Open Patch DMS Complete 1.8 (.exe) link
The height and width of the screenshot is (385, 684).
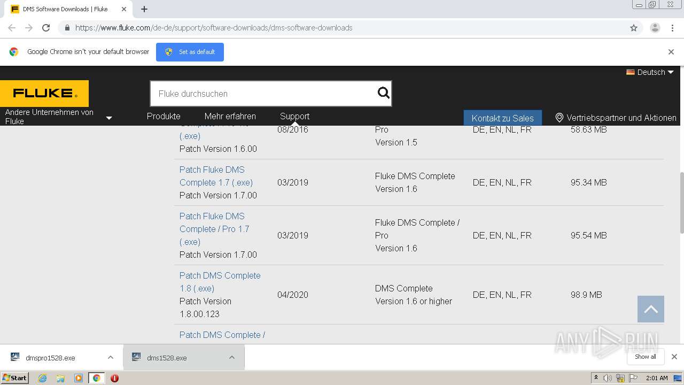click(x=220, y=282)
